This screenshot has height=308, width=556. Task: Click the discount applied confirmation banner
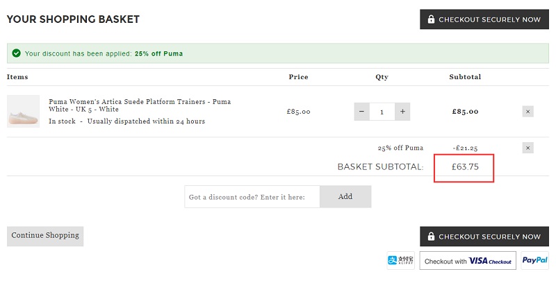(x=277, y=53)
